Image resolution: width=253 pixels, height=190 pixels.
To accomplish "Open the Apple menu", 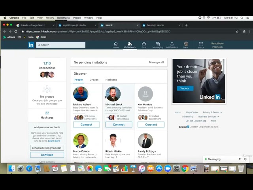I will click(x=5, y=18).
